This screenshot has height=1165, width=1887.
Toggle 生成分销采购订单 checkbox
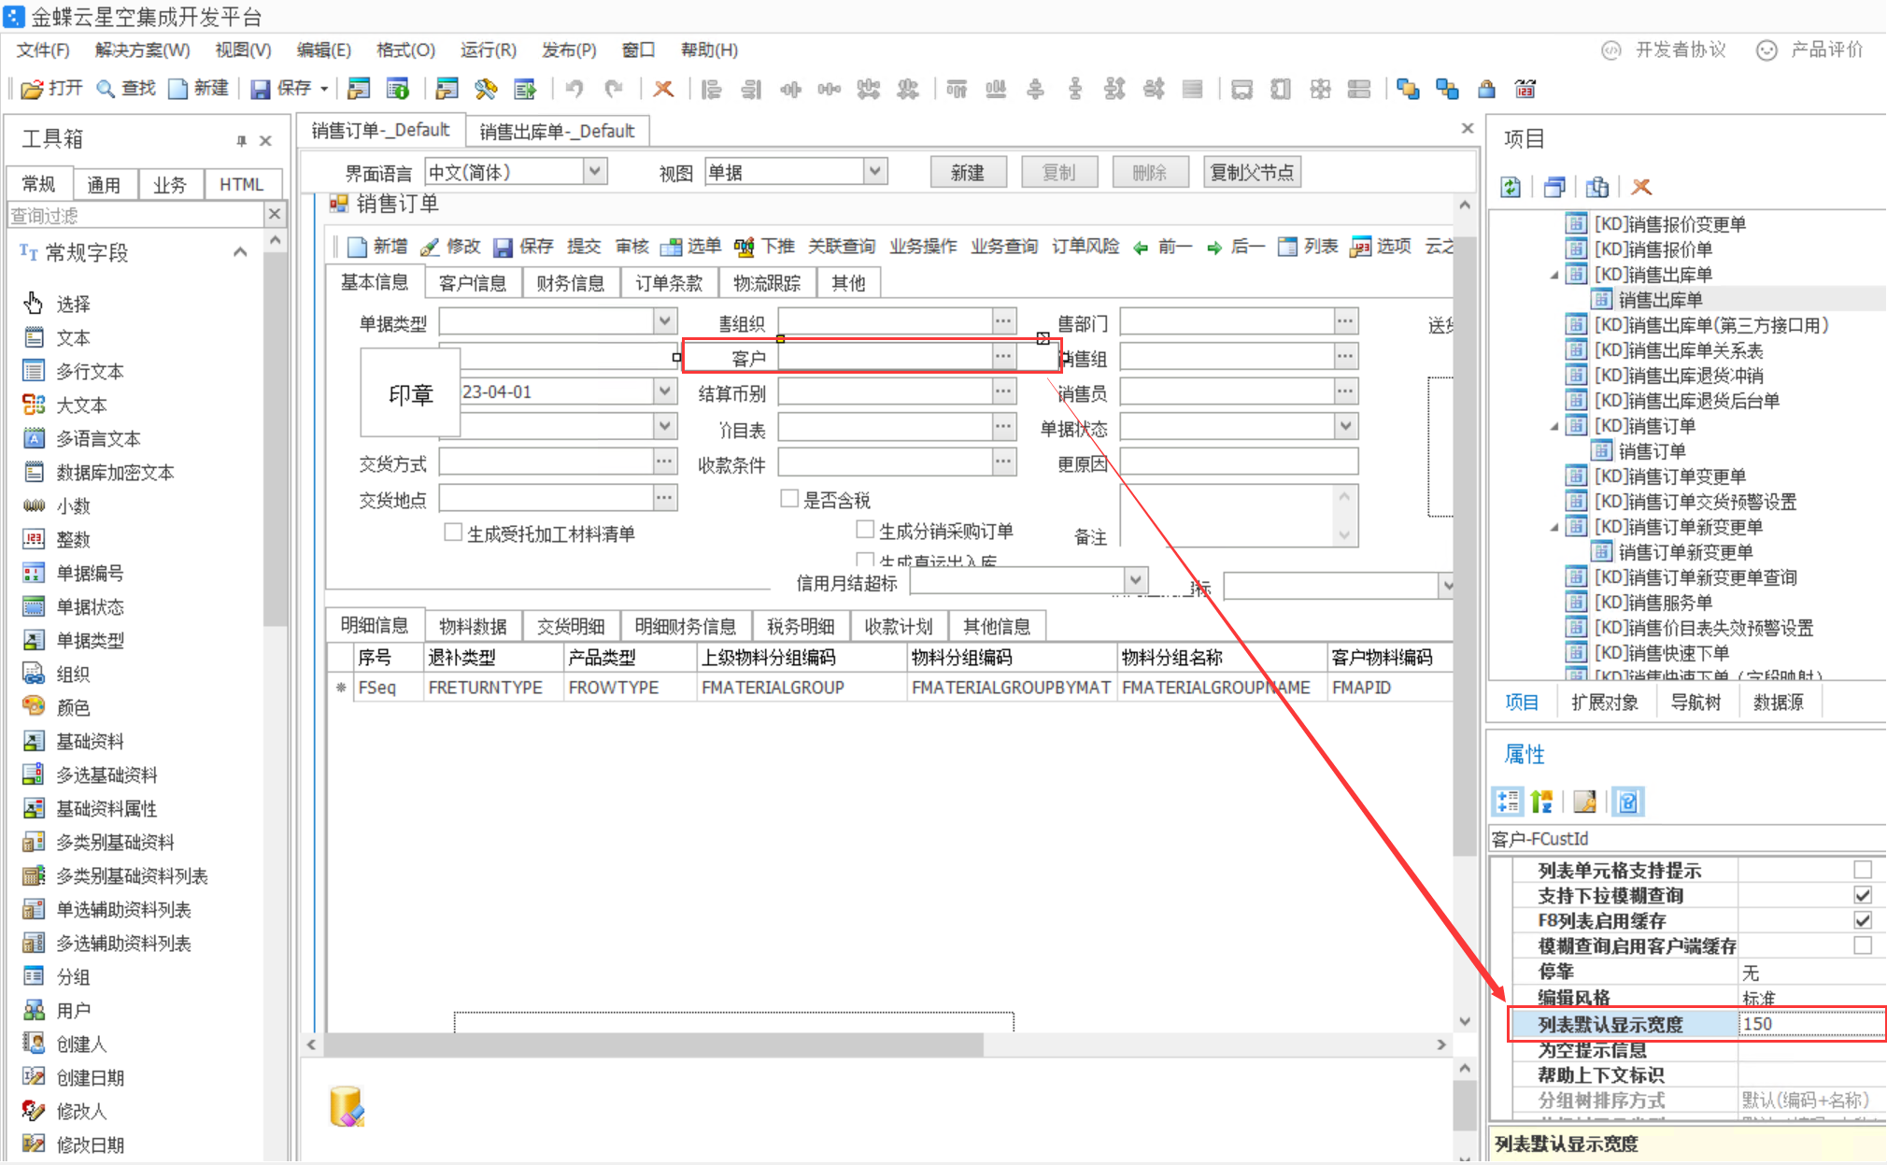pyautogui.click(x=865, y=530)
